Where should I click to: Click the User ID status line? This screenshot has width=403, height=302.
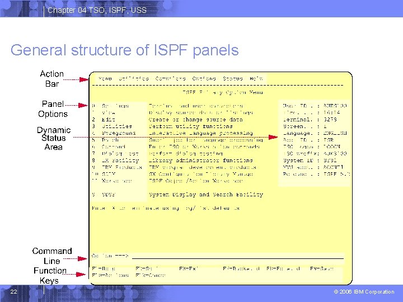click(x=315, y=106)
